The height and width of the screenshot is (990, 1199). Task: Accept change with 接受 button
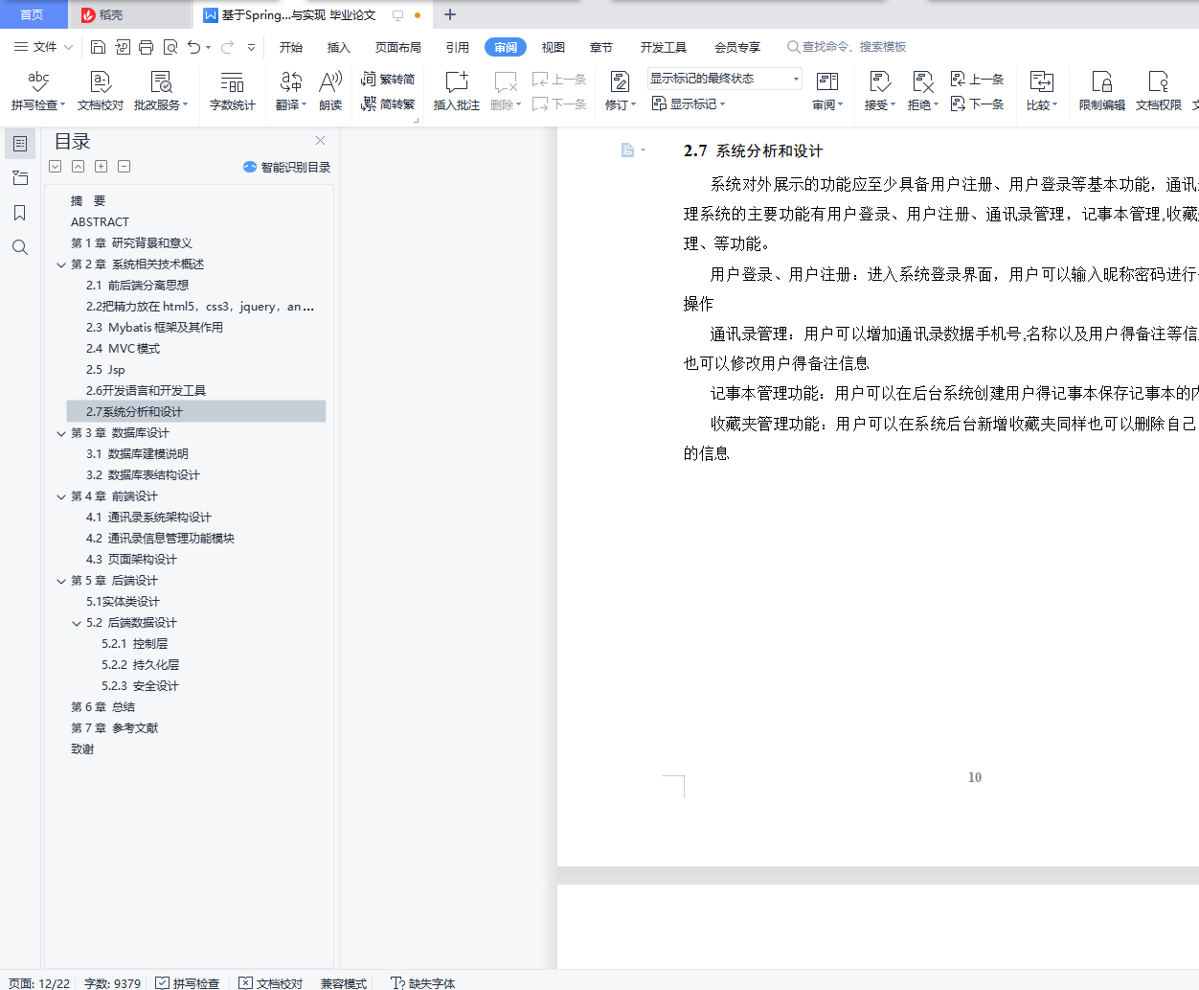click(x=880, y=91)
